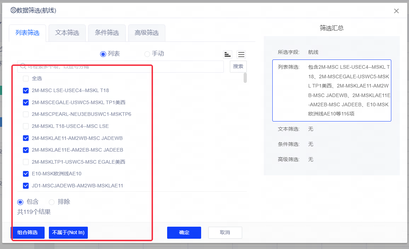Image resolution: width=409 pixels, height=249 pixels.
Task: Select the 排除 exclude radio button
Action: click(52, 202)
